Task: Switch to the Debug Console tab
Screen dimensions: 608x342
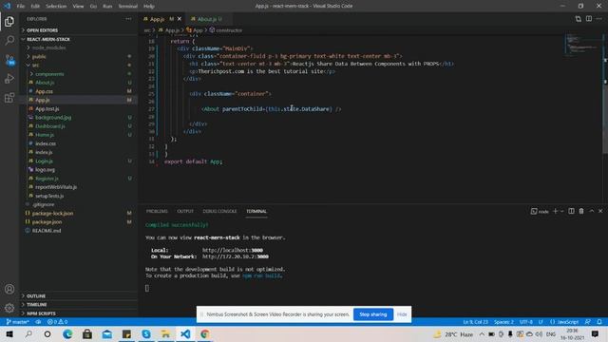Action: pos(219,211)
